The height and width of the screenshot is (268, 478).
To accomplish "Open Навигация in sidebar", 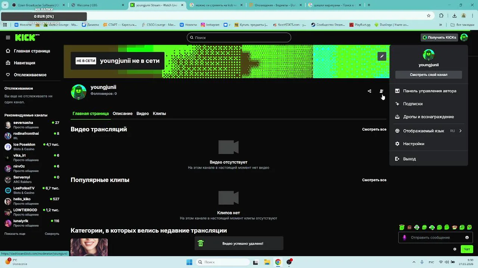I will click(32, 63).
